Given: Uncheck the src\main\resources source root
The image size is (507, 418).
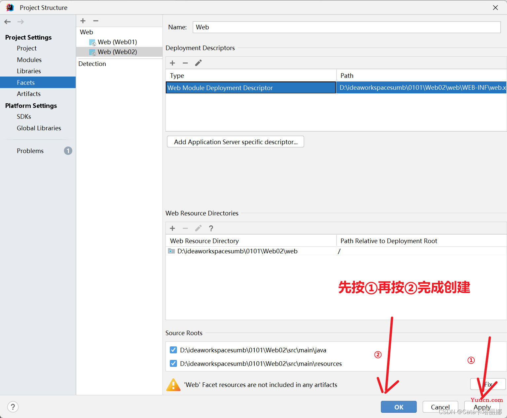Looking at the screenshot, I should pos(173,364).
